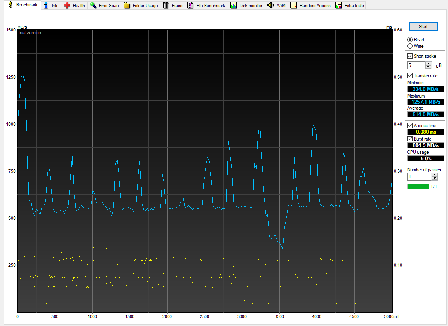The image size is (448, 326).
Task: Click the Number of passes label
Action: [424, 170]
